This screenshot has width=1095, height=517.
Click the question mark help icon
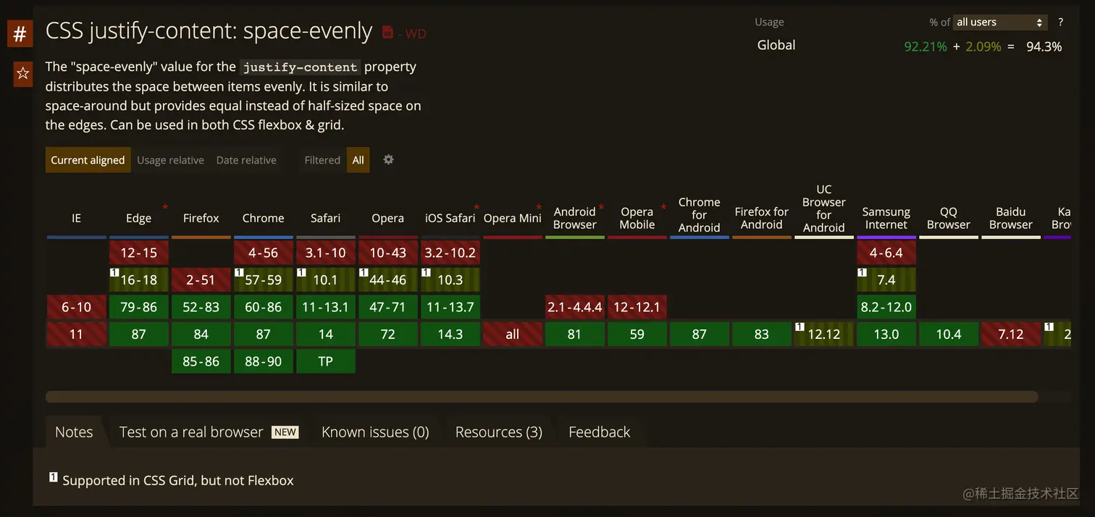1060,22
